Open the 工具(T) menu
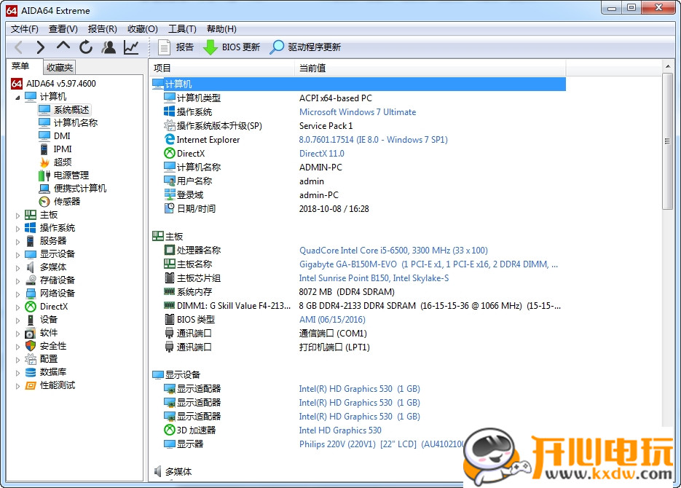 182,28
